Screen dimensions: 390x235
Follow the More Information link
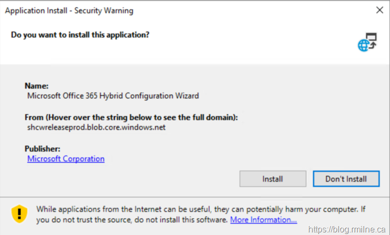tap(264, 219)
